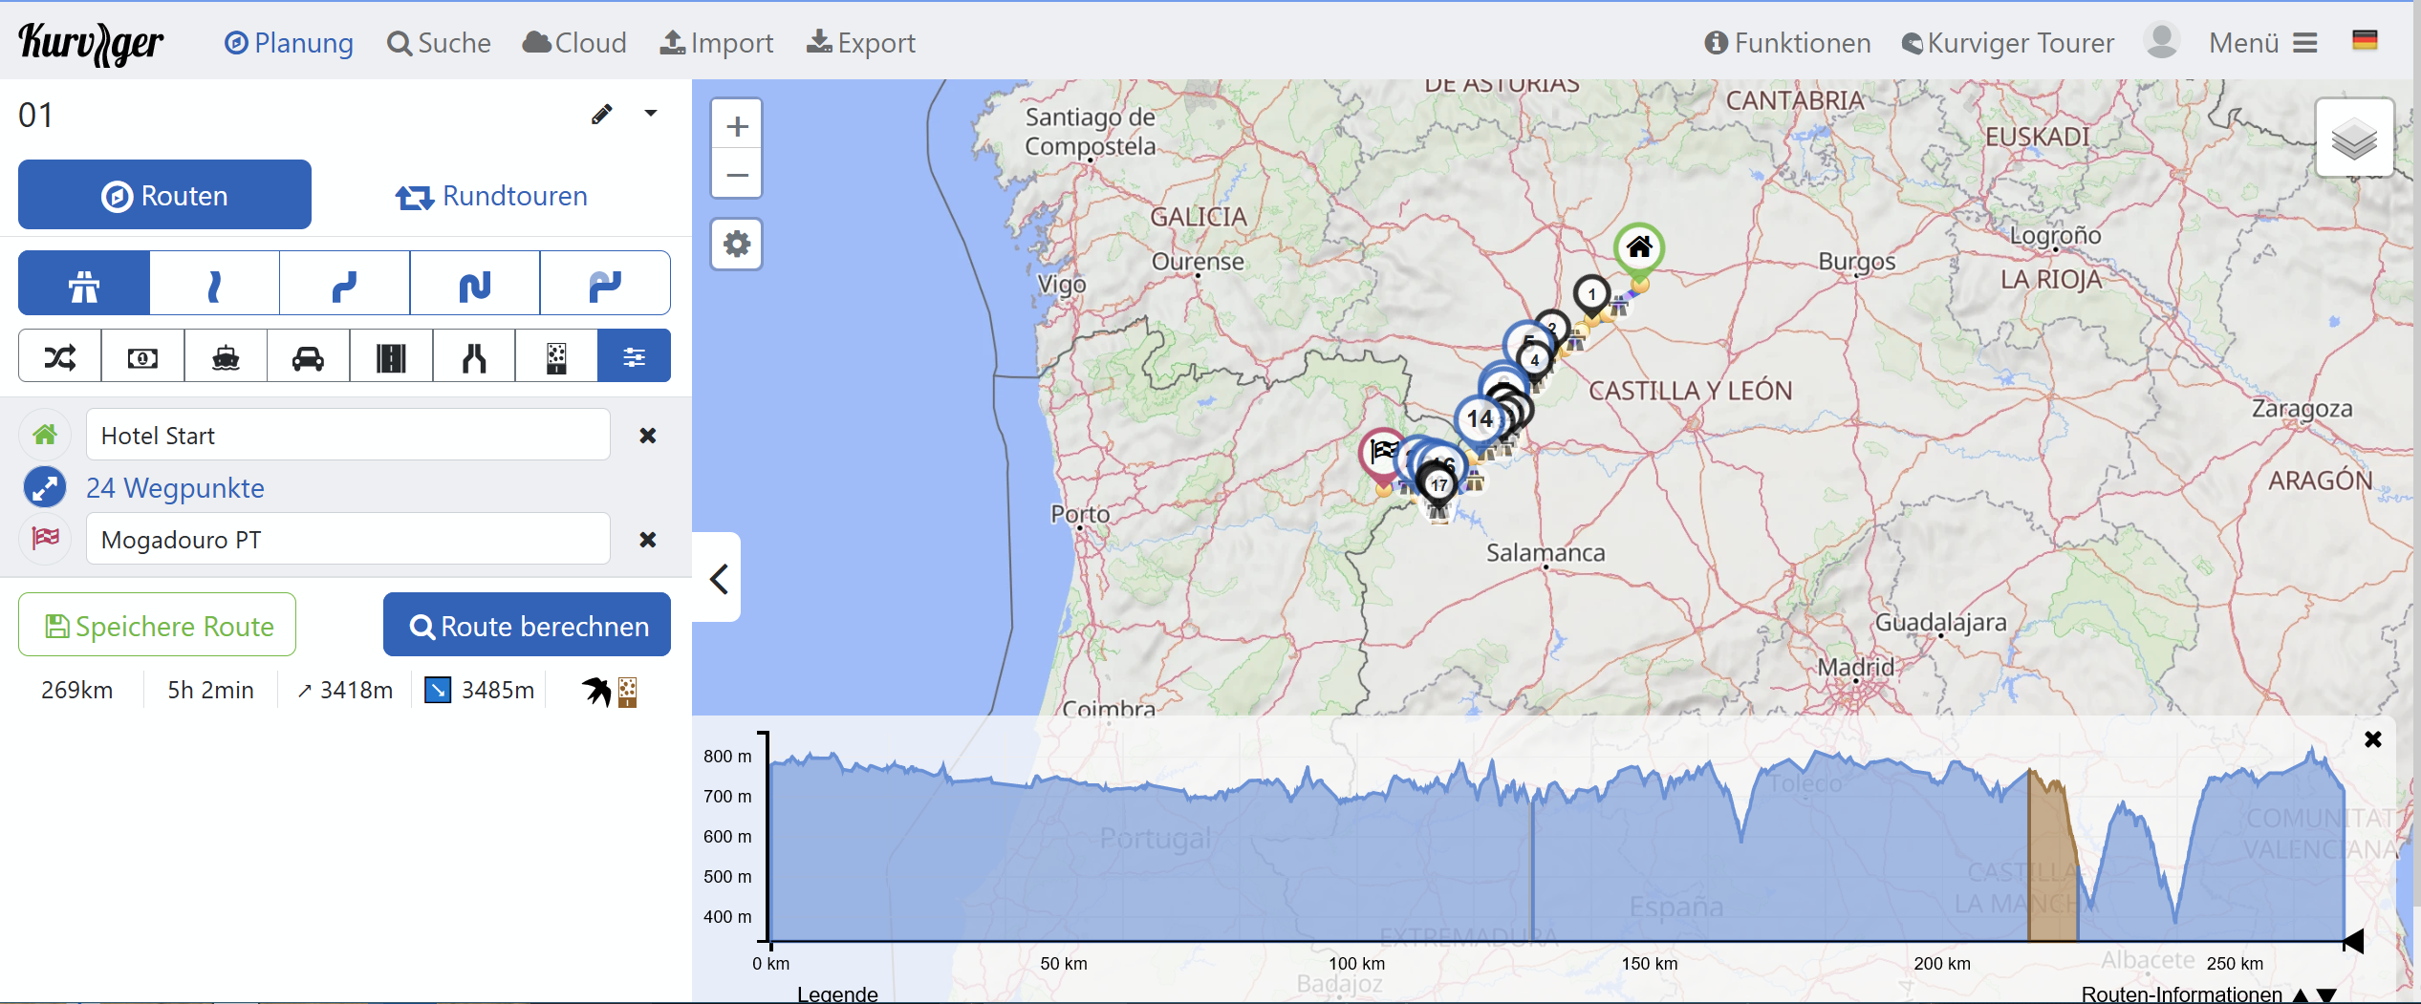Open the additional routing options sliders icon
The height and width of the screenshot is (1004, 2421).
click(634, 357)
